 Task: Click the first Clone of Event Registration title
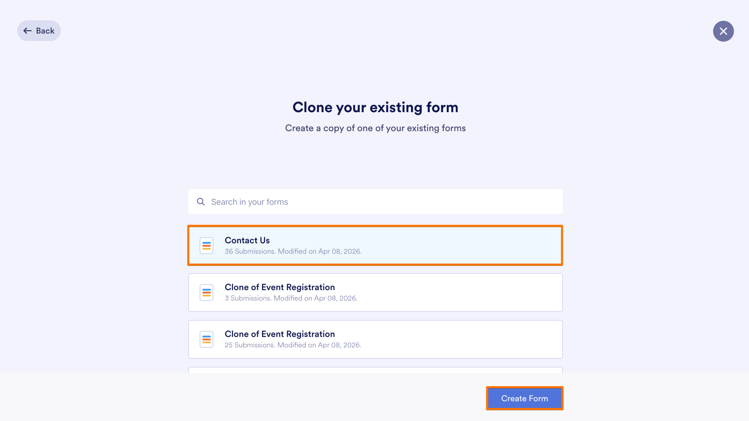tap(280, 287)
